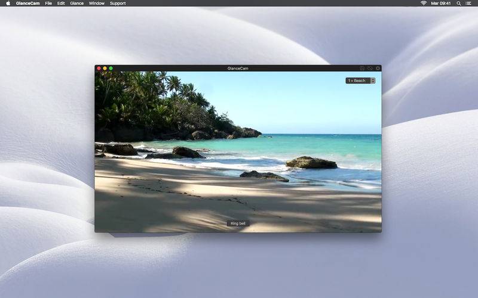The height and width of the screenshot is (298, 478).
Task: Zoom the GlanceCam window with green button
Action: (111, 69)
